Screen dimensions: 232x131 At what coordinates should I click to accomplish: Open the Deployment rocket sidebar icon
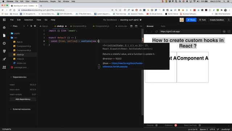coord(4,59)
